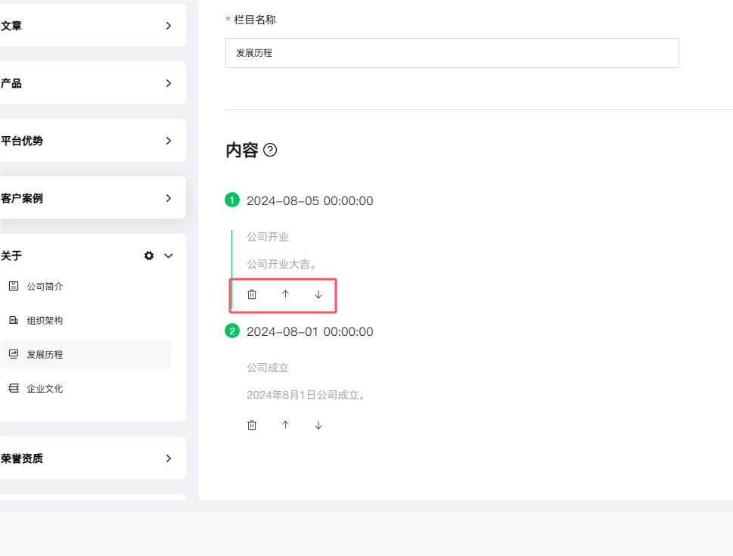Click the green step 2 marker
This screenshot has width=733, height=556.
[232, 331]
